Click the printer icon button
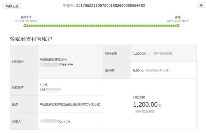The width and height of the screenshot is (207, 133). pos(201,5)
